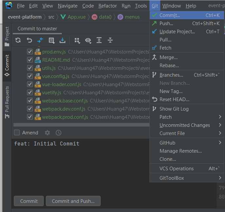Open commit options gear icon
The image size is (225, 212).
[47, 133]
